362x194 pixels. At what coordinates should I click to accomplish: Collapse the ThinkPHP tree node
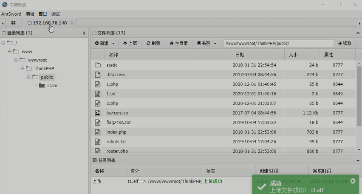(23, 69)
